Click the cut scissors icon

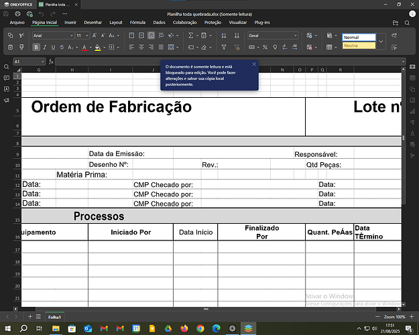point(21,36)
